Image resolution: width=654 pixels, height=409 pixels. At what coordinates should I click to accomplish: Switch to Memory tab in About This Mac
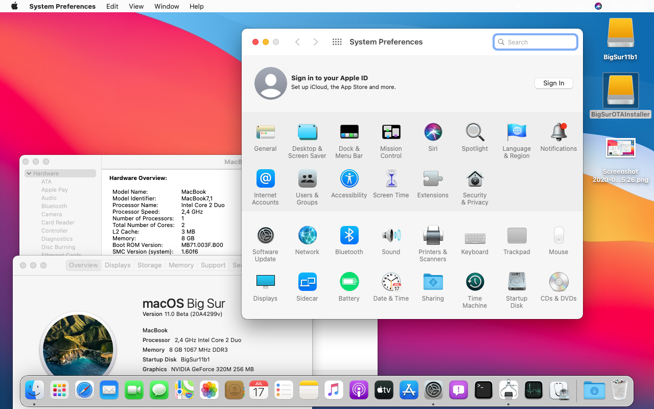tap(181, 265)
